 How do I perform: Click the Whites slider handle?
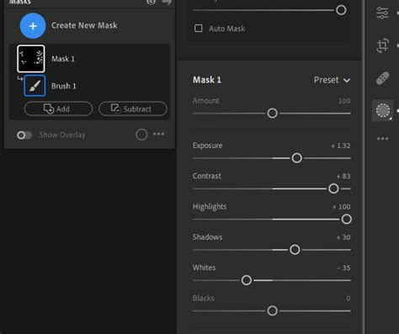pos(247,280)
